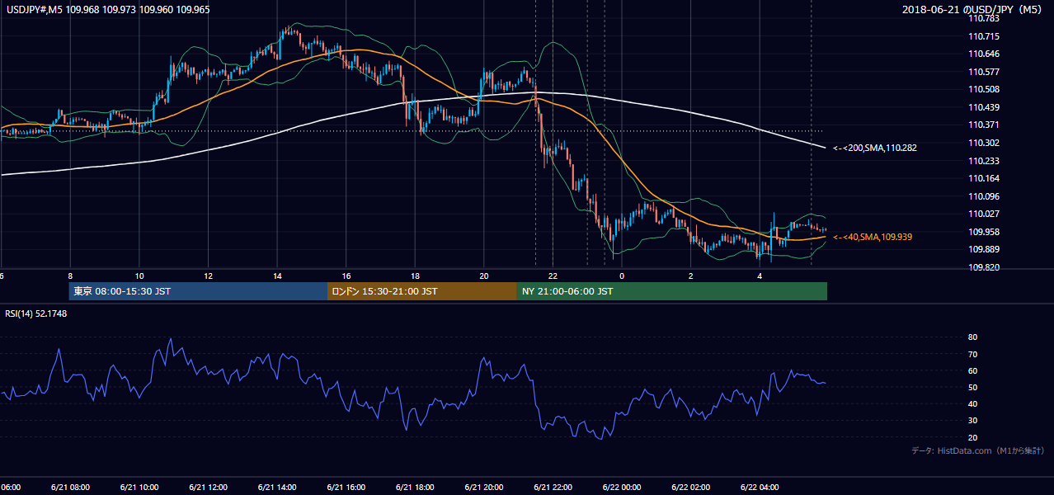Click the 6/22 02:00 bottom time label
Screen dimensions: 1054x495
click(x=690, y=487)
